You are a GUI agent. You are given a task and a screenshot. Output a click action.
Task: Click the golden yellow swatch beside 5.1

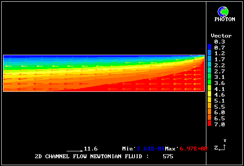209,100
